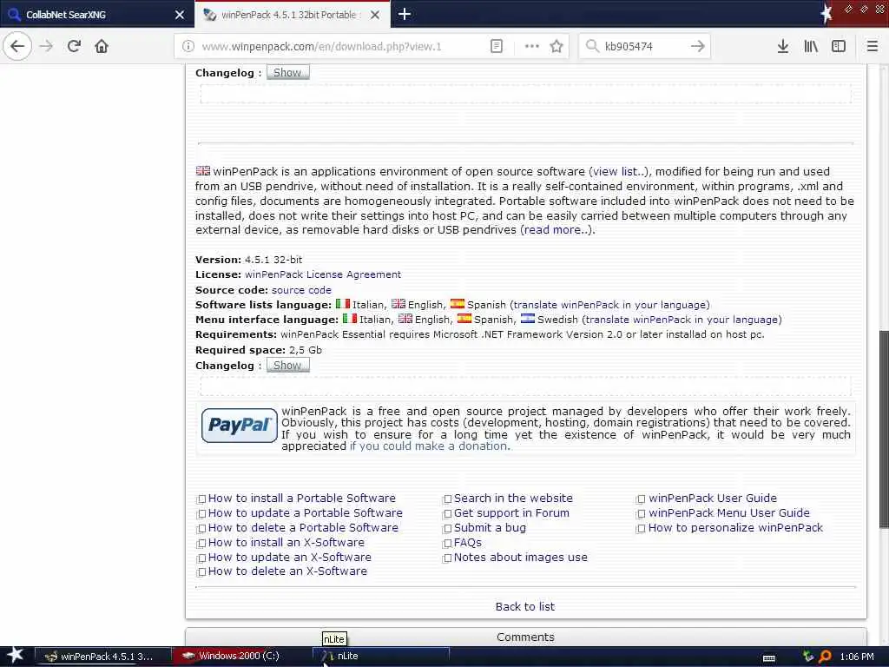Image resolution: width=889 pixels, height=667 pixels.
Task: Show the lower Changelog near Required space
Action: [x=288, y=366]
